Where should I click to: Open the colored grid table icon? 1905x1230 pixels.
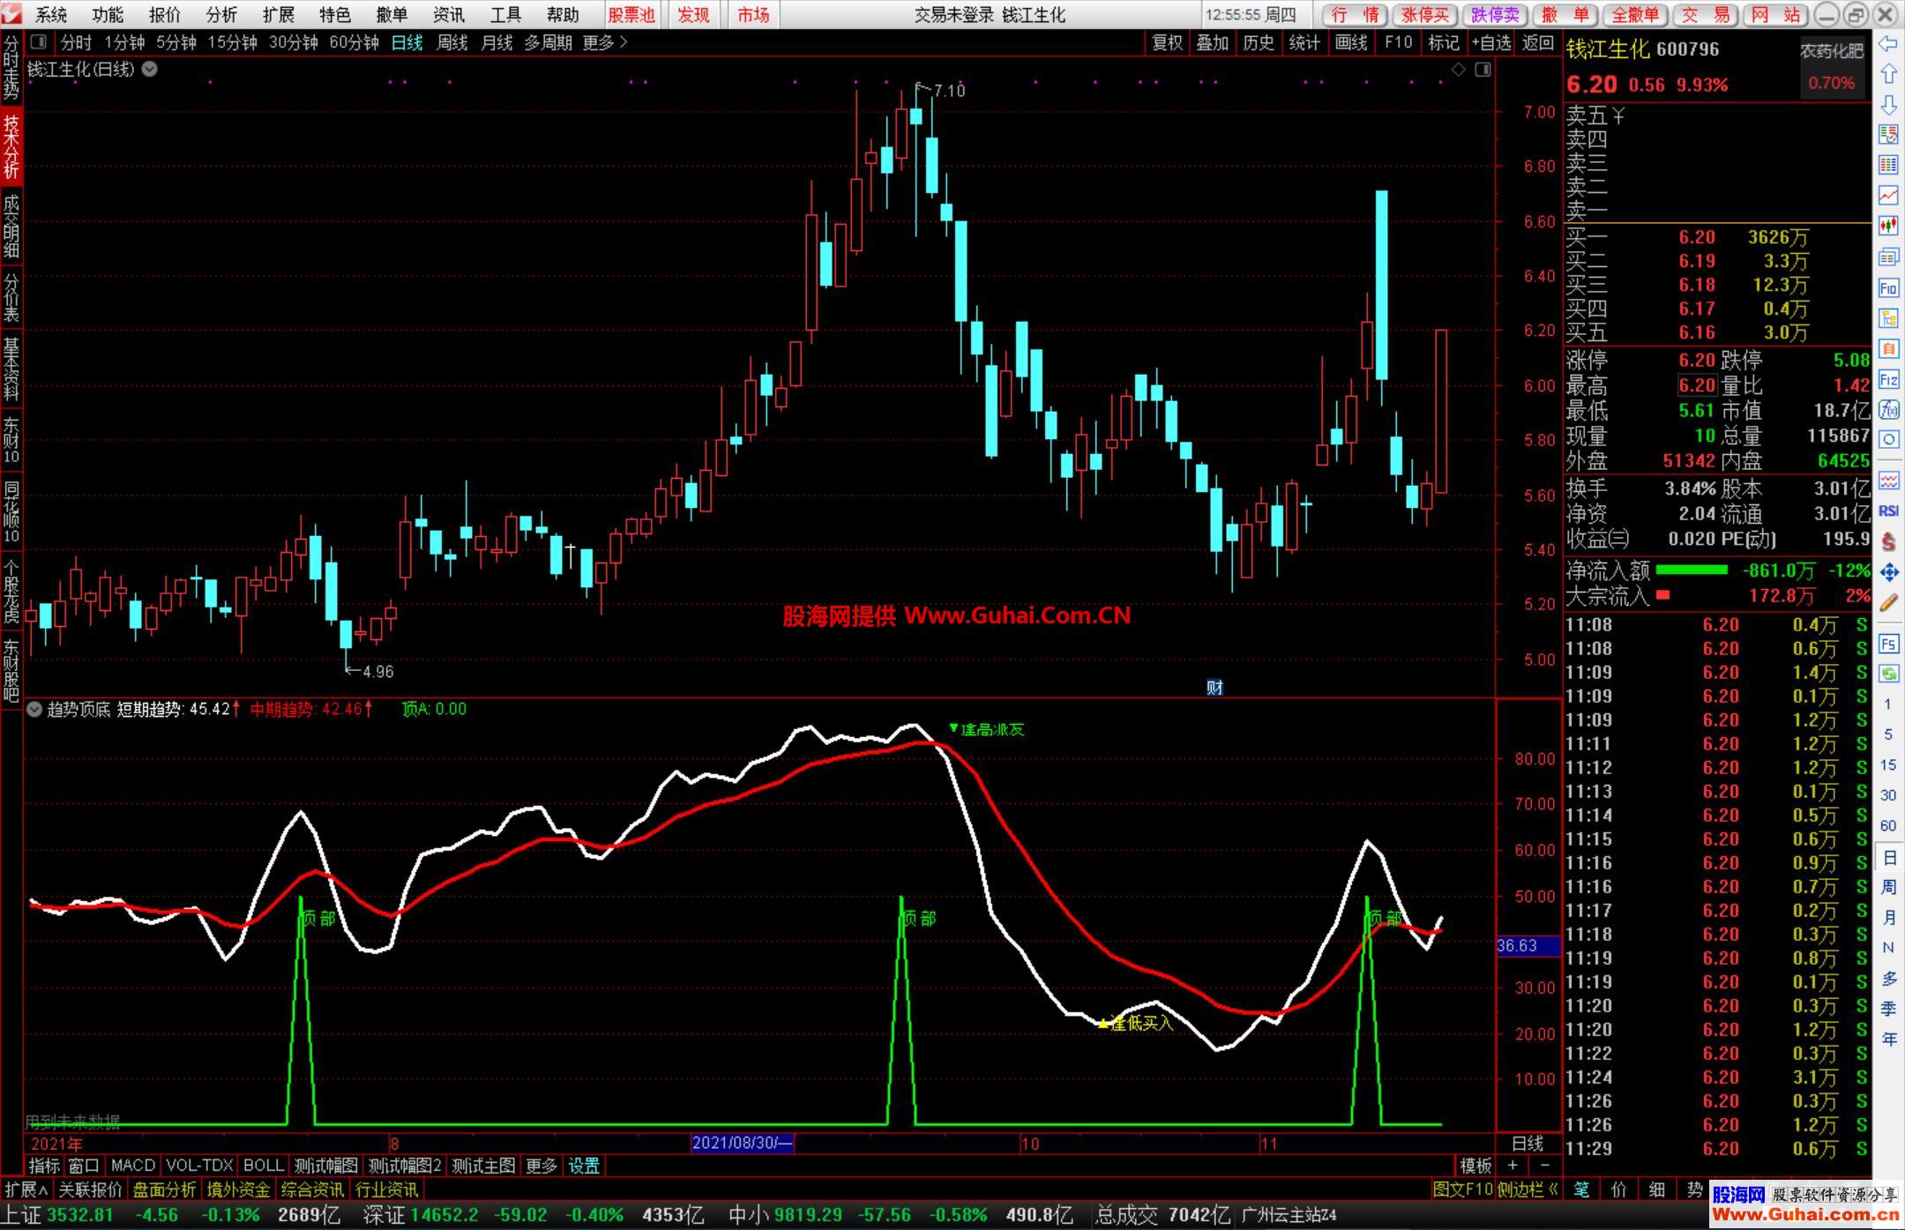click(x=1888, y=165)
